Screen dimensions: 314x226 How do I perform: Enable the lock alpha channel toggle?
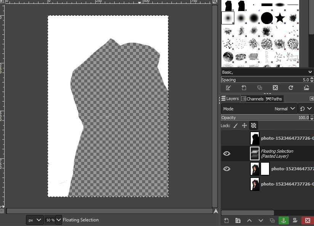[x=253, y=125]
